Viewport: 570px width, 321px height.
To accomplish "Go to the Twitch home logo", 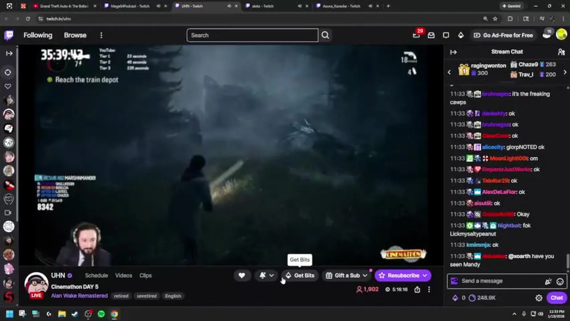I will (9, 35).
